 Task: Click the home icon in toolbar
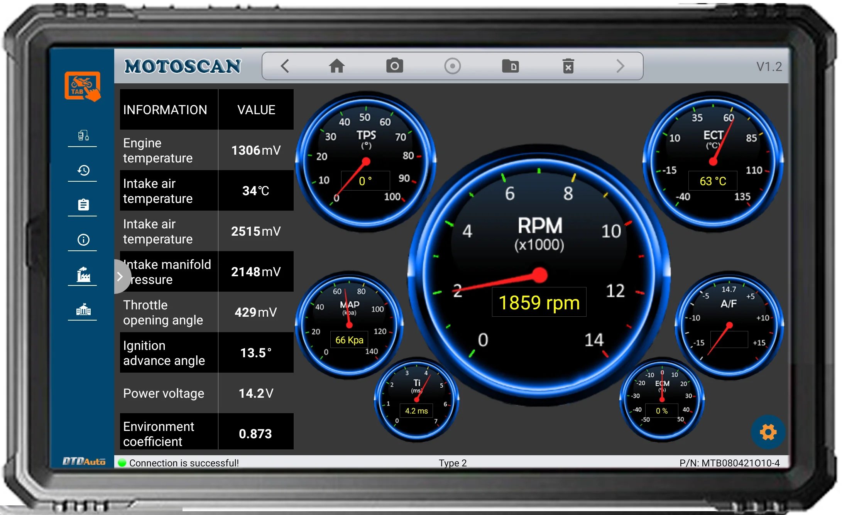coord(336,66)
